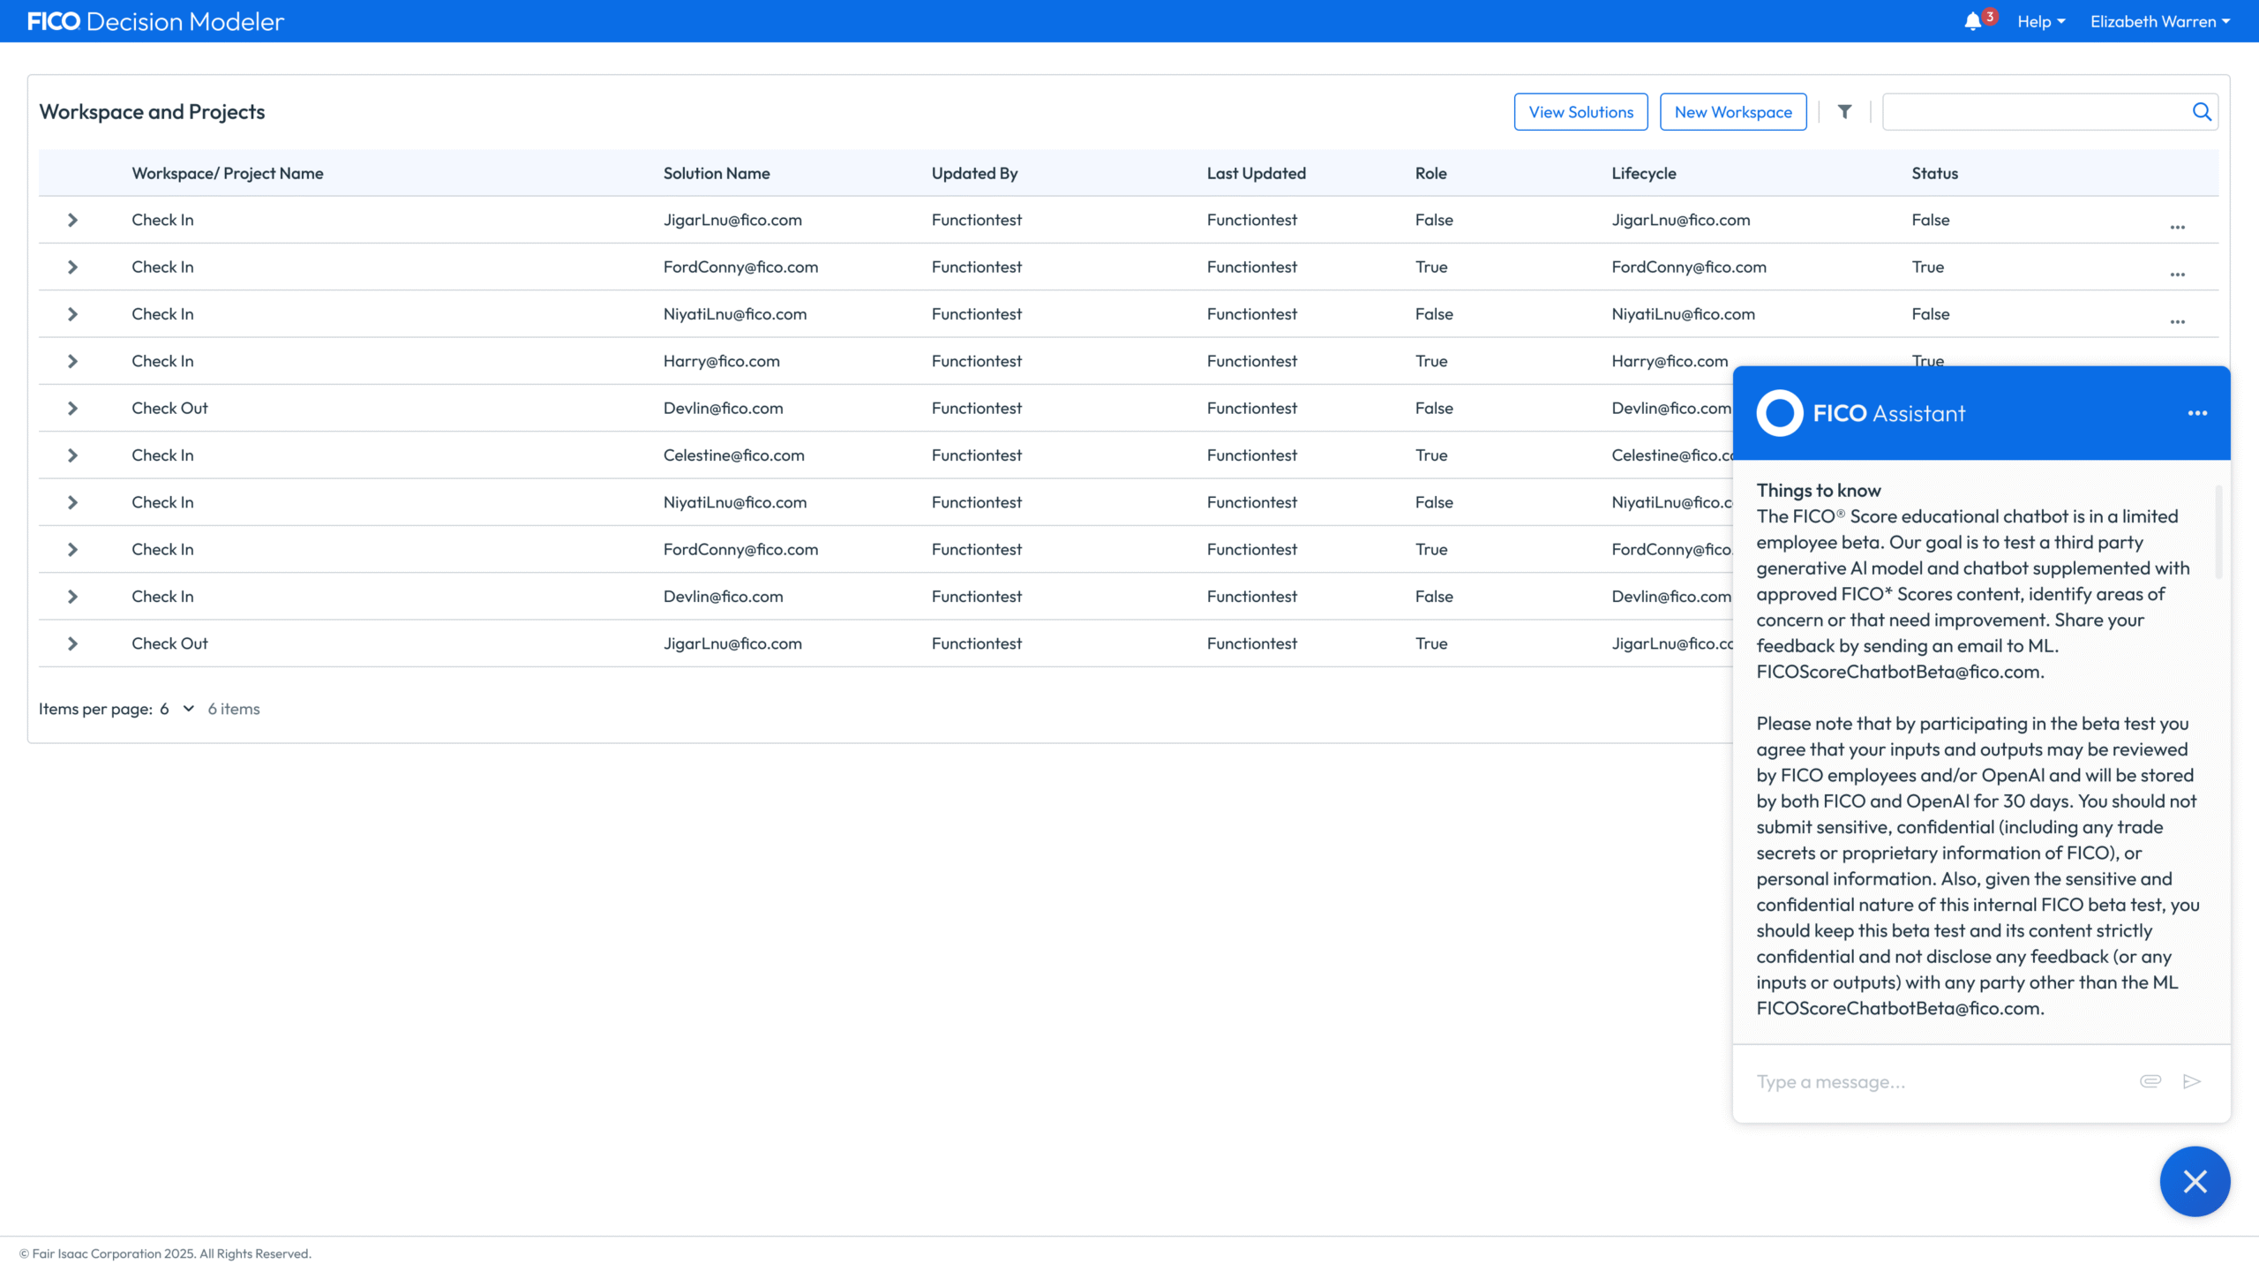Click the Solution Name column header
The height and width of the screenshot is (1271, 2259).
click(717, 173)
